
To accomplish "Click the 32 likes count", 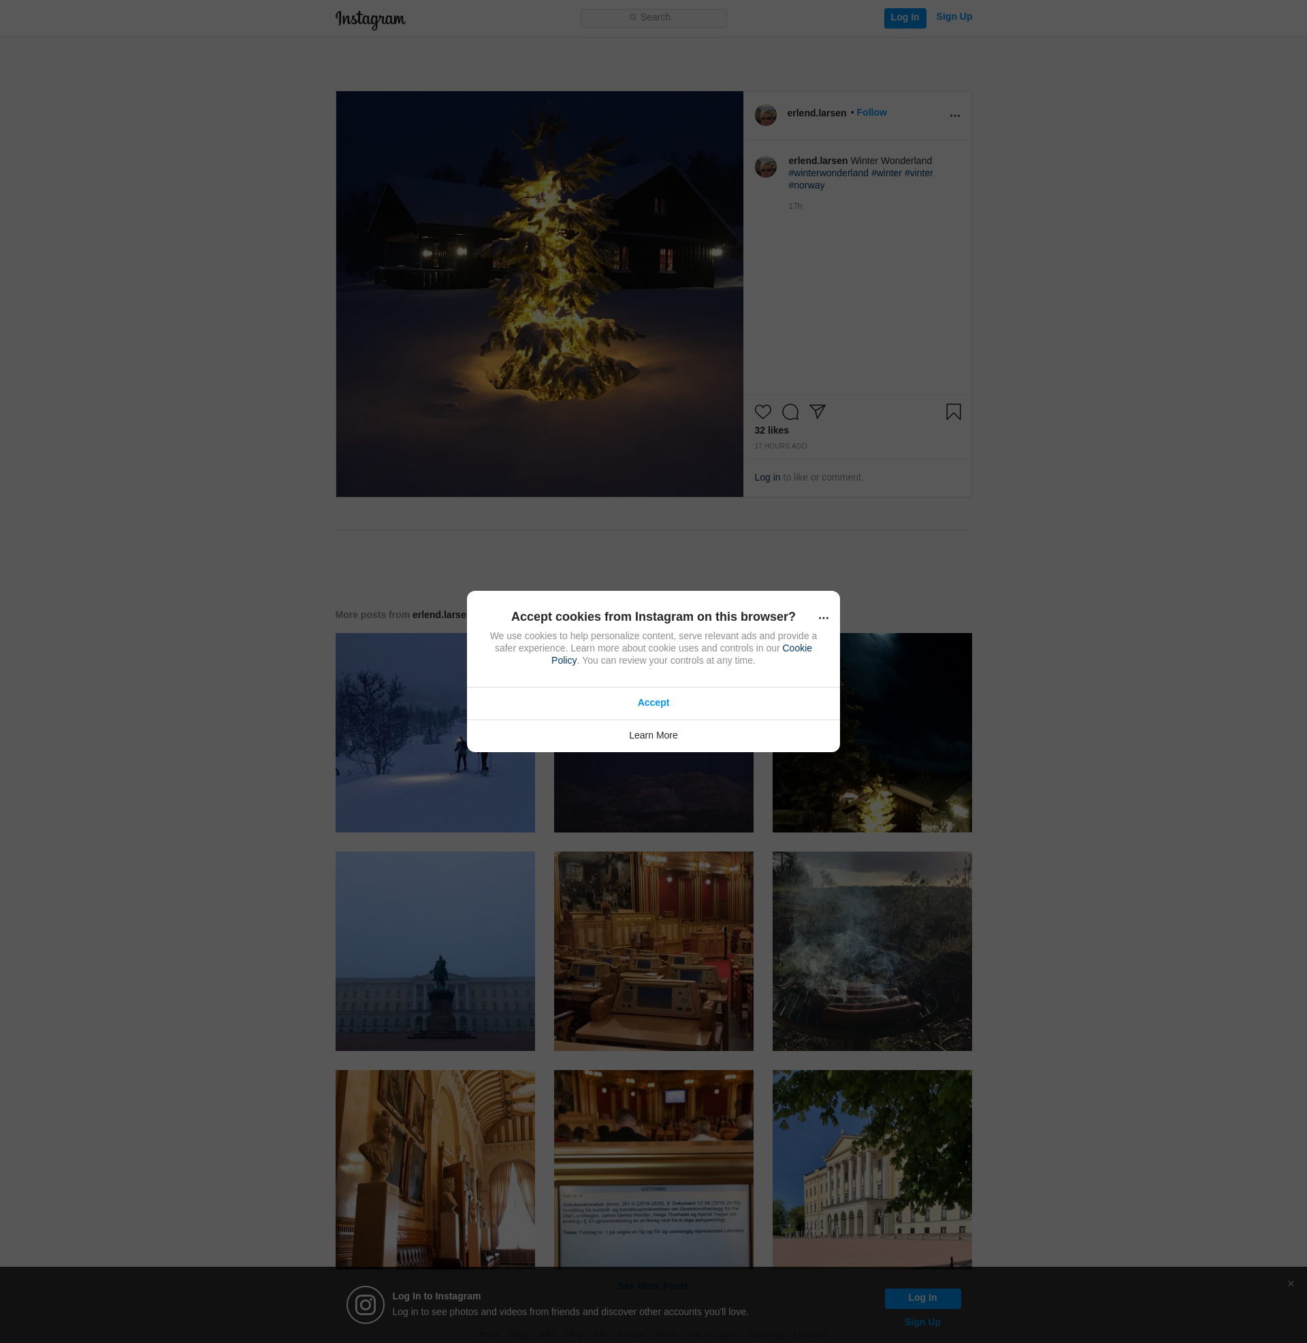I will [771, 430].
